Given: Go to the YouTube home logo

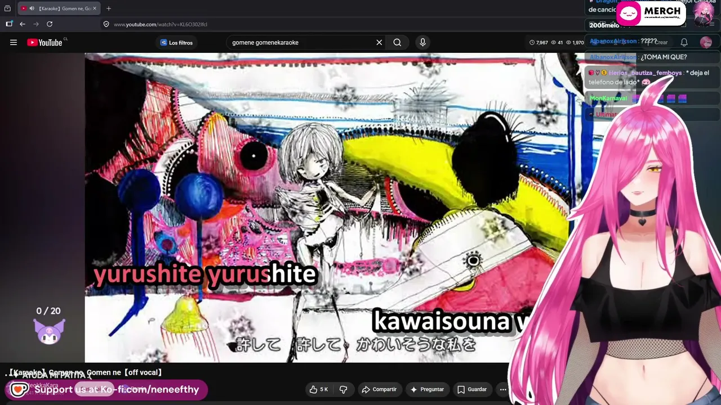Looking at the screenshot, I should click(44, 42).
